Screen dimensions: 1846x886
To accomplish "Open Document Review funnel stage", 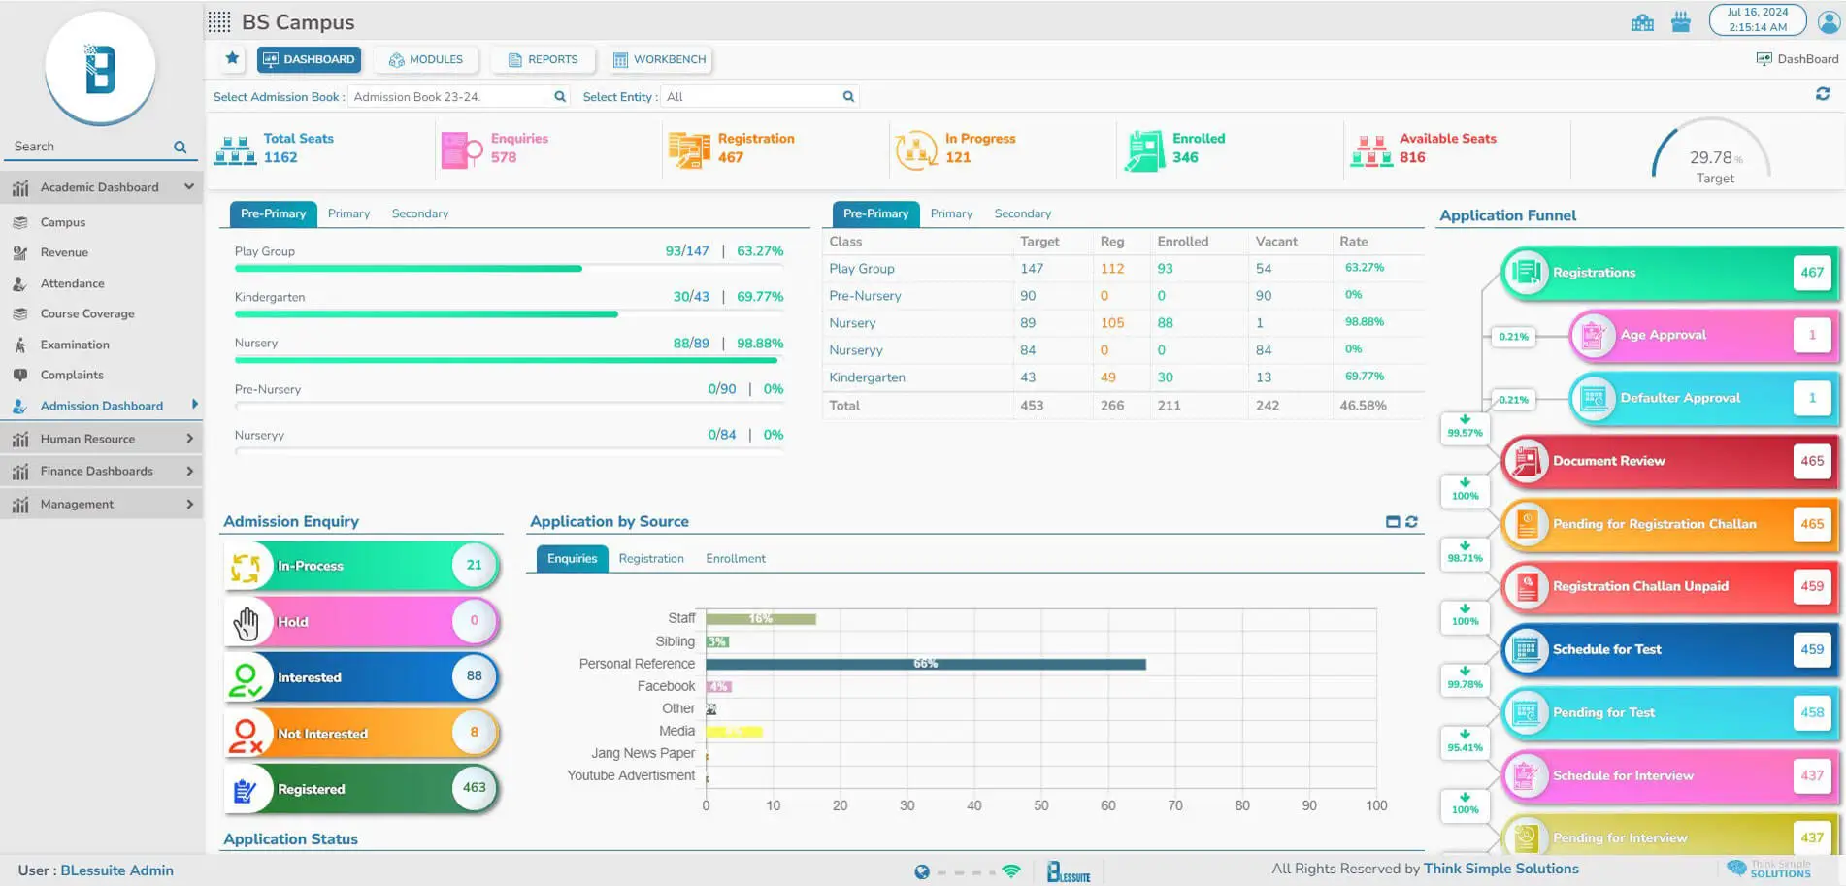I will point(1667,462).
